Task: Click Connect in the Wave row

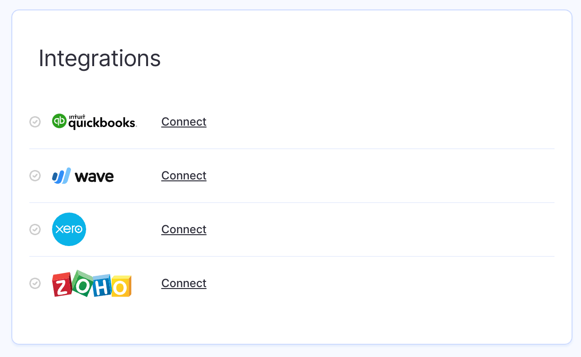Action: coord(184,175)
